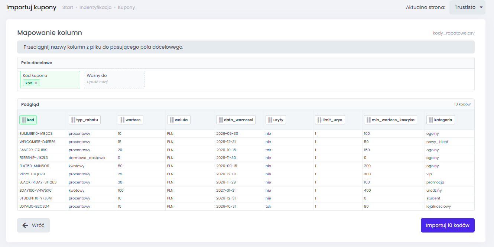The image size is (494, 247).
Task: Click min basket value 300
Action: pos(367,174)
